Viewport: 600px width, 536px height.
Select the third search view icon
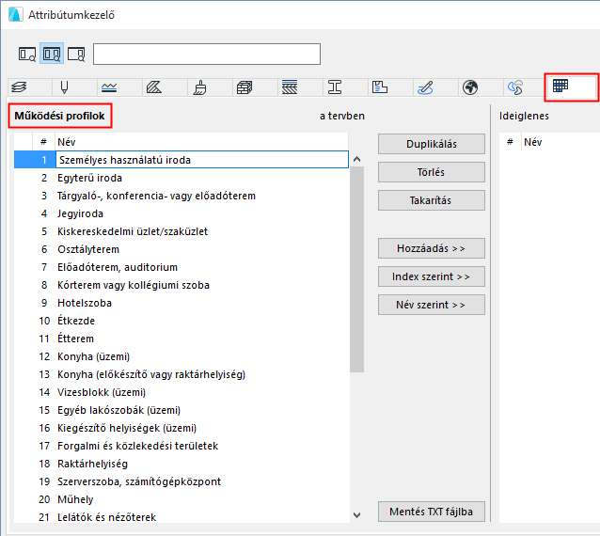point(76,54)
